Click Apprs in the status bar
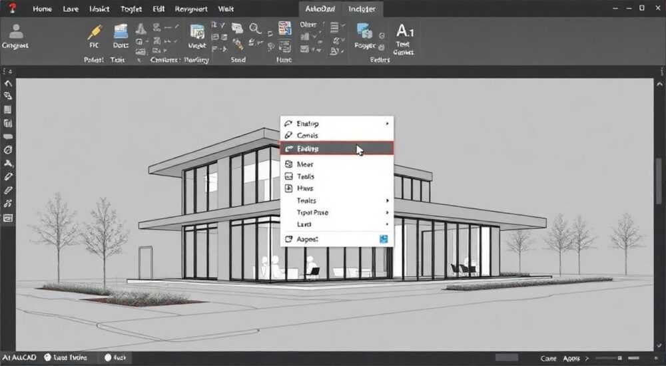The image size is (666, 366). [571, 359]
